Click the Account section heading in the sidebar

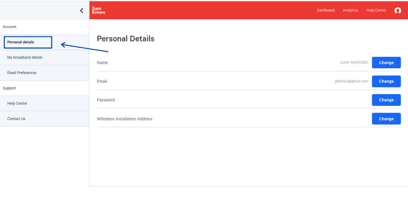pyautogui.click(x=10, y=27)
